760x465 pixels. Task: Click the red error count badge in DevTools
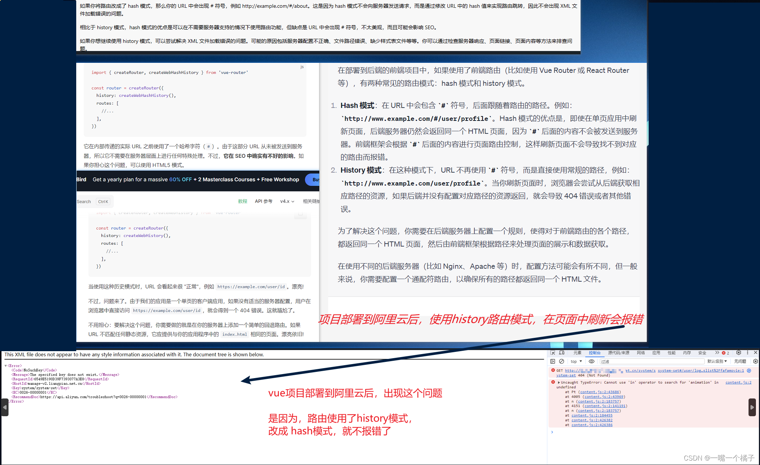point(724,353)
